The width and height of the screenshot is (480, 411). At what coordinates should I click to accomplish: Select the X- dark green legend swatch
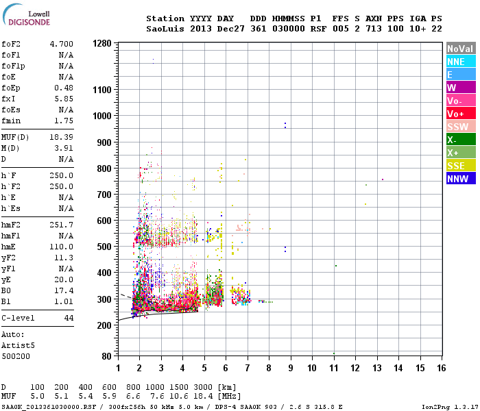pos(461,140)
